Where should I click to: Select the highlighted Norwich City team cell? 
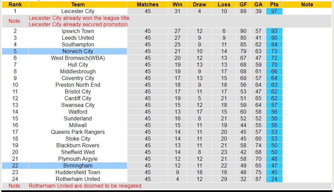[78, 51]
